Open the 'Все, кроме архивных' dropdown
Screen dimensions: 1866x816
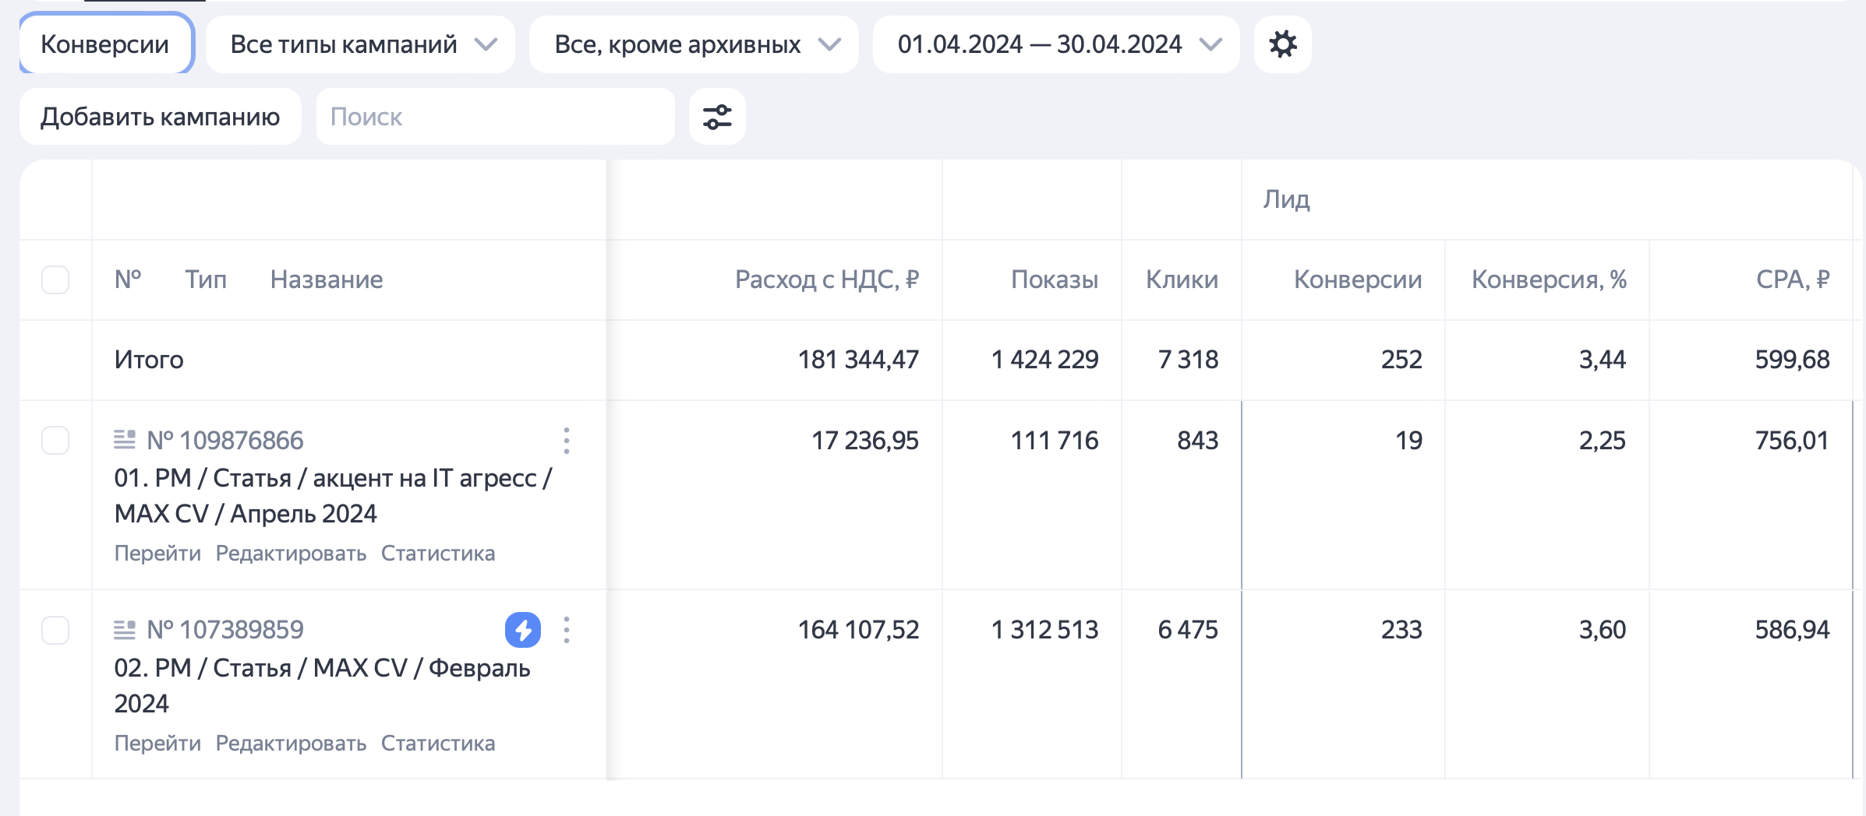click(694, 44)
